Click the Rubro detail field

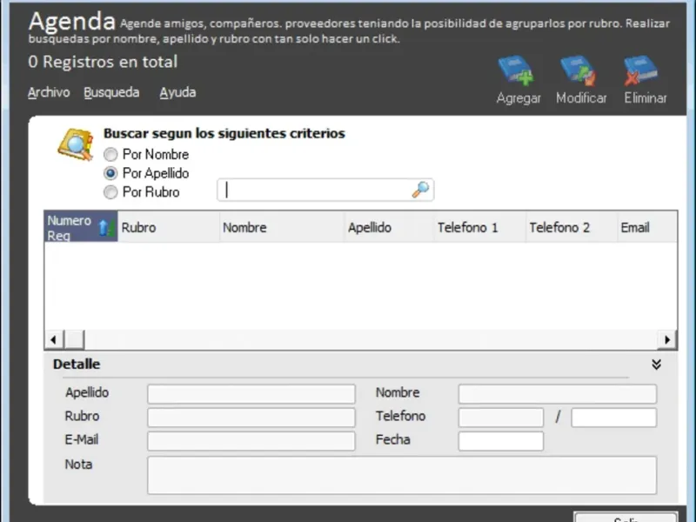pyautogui.click(x=251, y=418)
